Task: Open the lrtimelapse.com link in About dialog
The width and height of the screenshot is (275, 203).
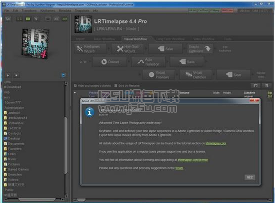Action: (215, 143)
